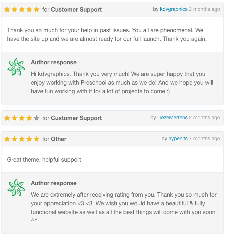
Task: Click author avatar in kdvgraphics review response
Action: pos(16,67)
